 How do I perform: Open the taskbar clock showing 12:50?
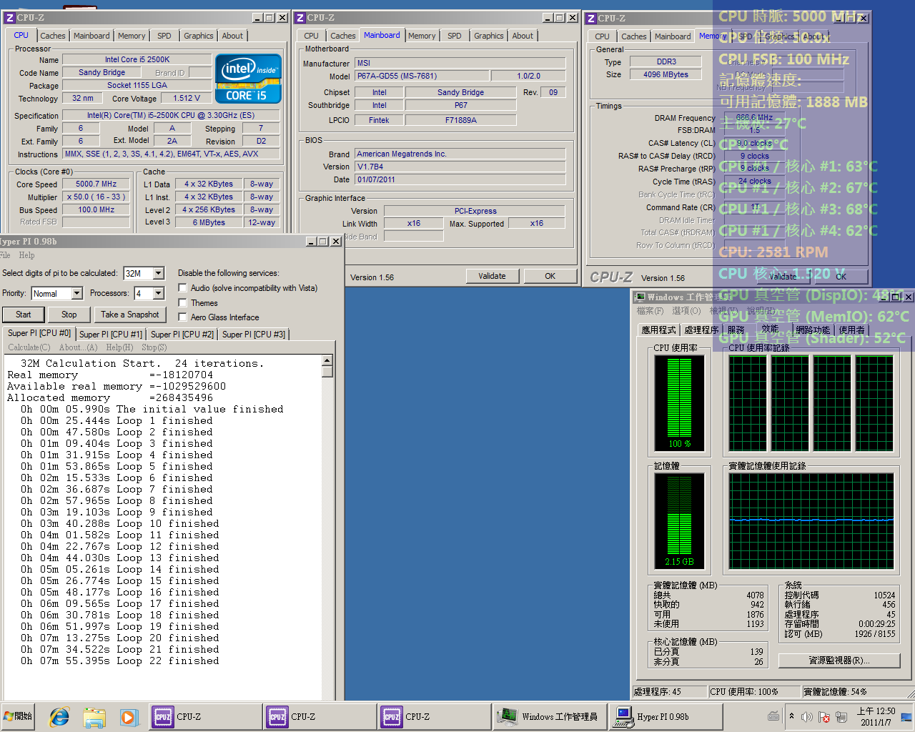(x=876, y=716)
